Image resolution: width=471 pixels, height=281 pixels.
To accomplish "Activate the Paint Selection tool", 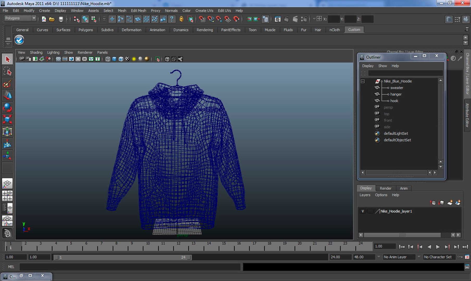I will [x=7, y=84].
